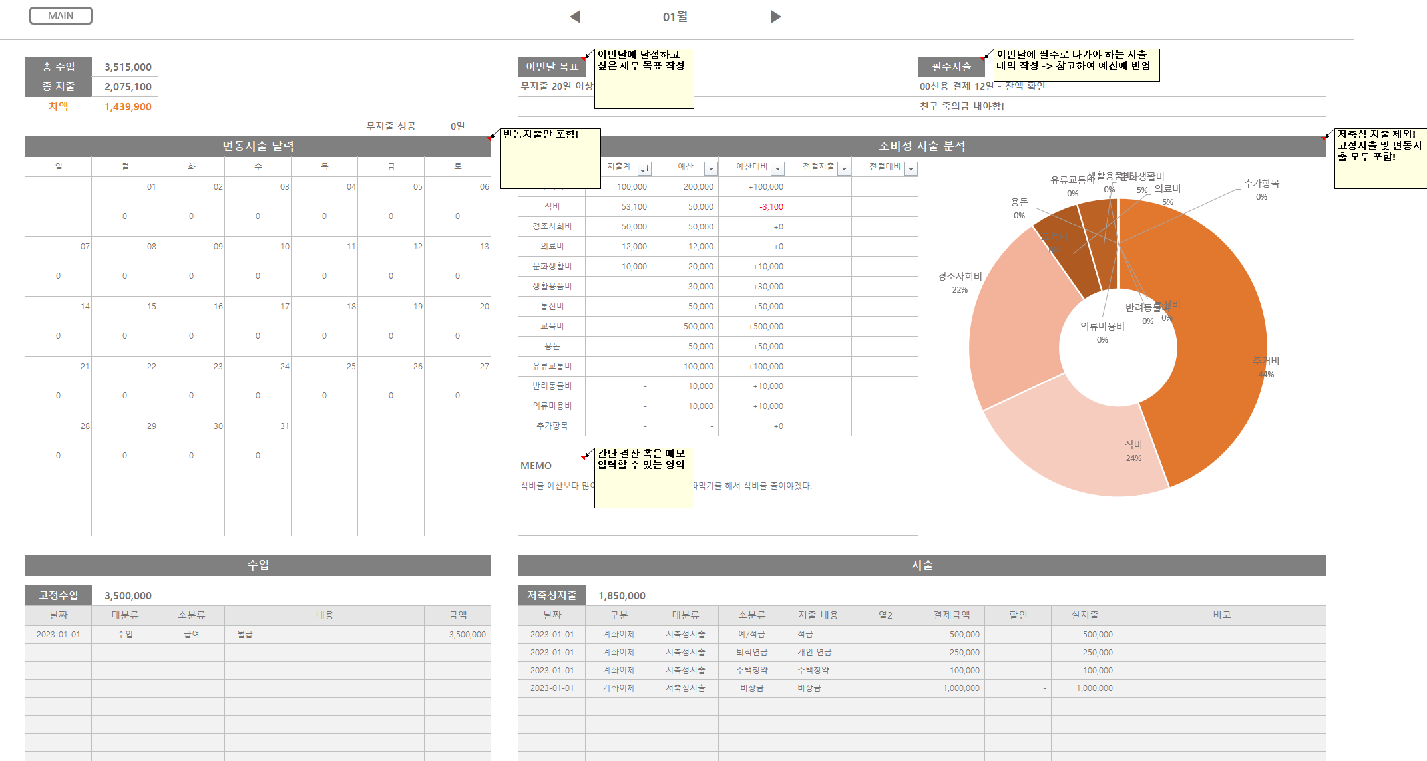Click red comment marker on 이번달 목표
Image resolution: width=1427 pixels, height=761 pixels.
coord(584,59)
